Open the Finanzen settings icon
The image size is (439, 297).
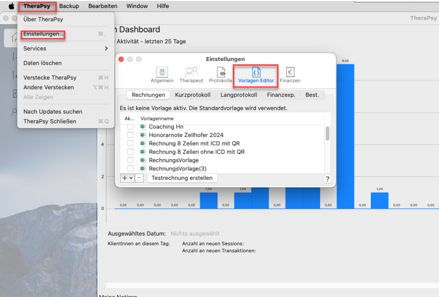[290, 75]
